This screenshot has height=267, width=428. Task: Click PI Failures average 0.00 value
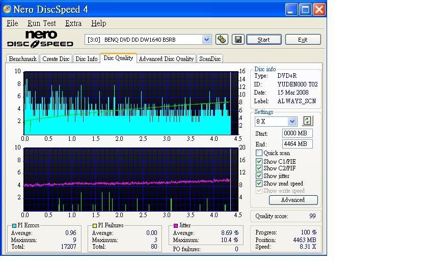tap(152, 233)
